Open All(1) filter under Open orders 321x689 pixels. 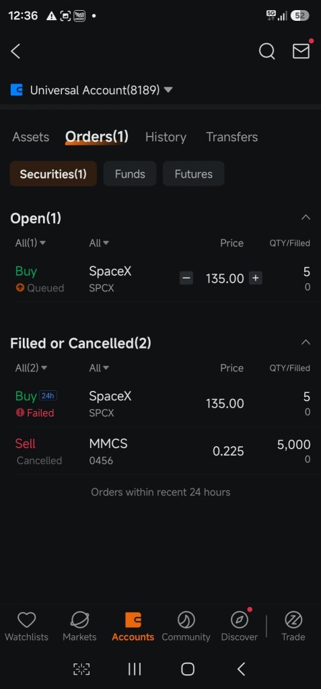30,243
